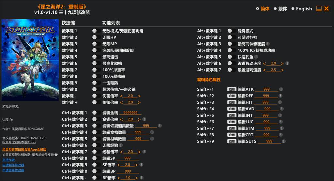Increase 设置移动速度 with right arrow
The image size is (334, 181).
click(x=282, y=64)
